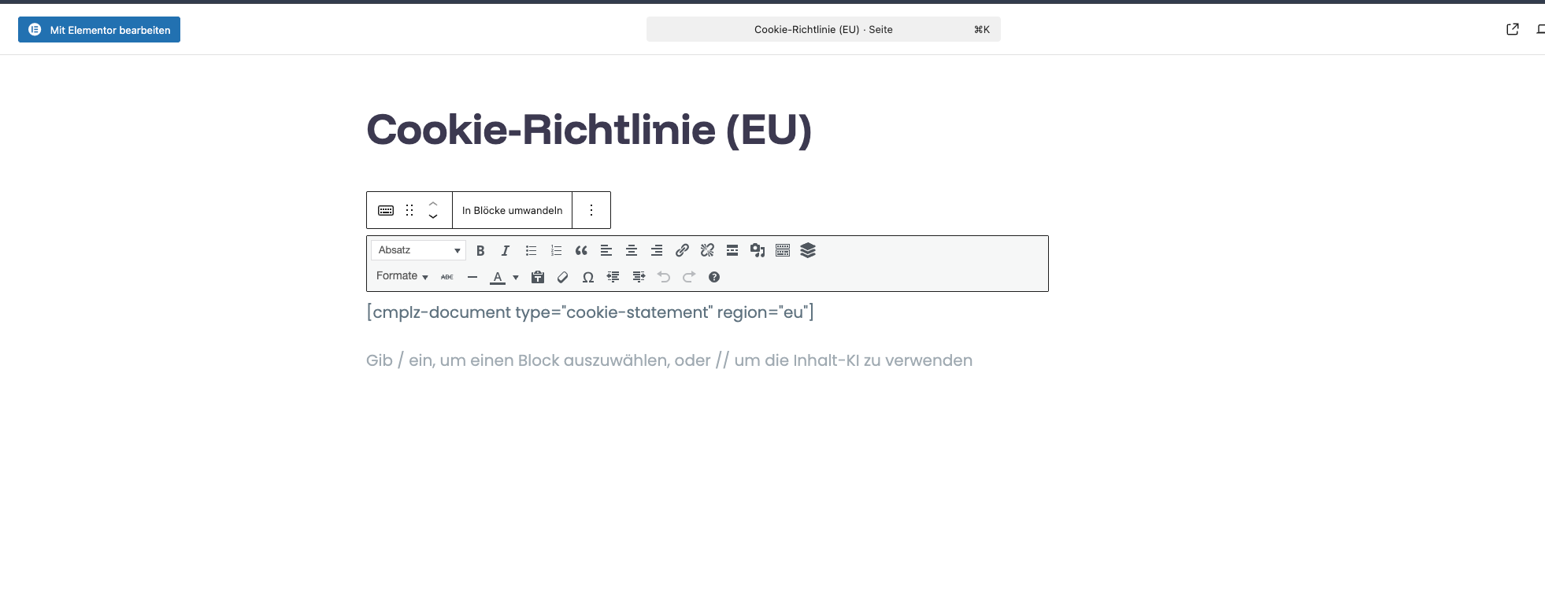The width and height of the screenshot is (1545, 598).
Task: Insert a blockquote
Action: coord(581,250)
